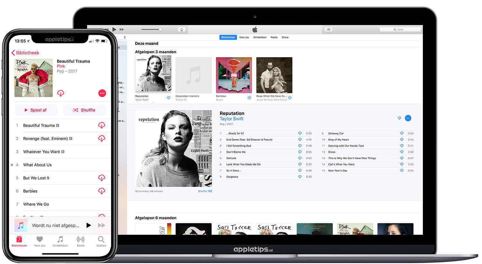Open the Wordt nu niet afgespeeld mini player
The width and height of the screenshot is (482, 264).
(55, 225)
